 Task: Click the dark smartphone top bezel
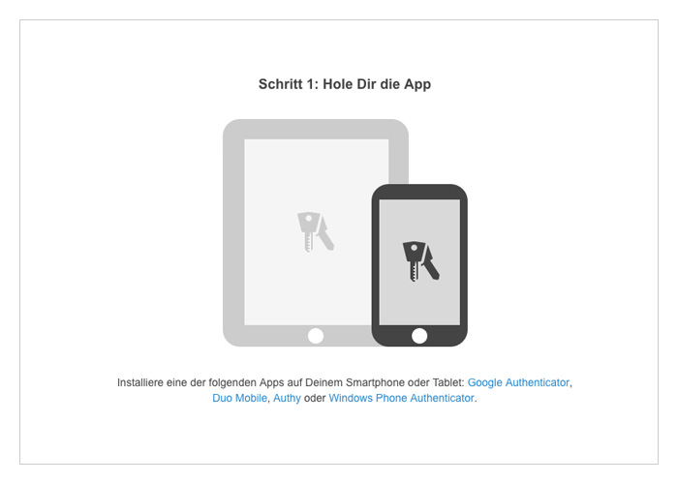(419, 192)
